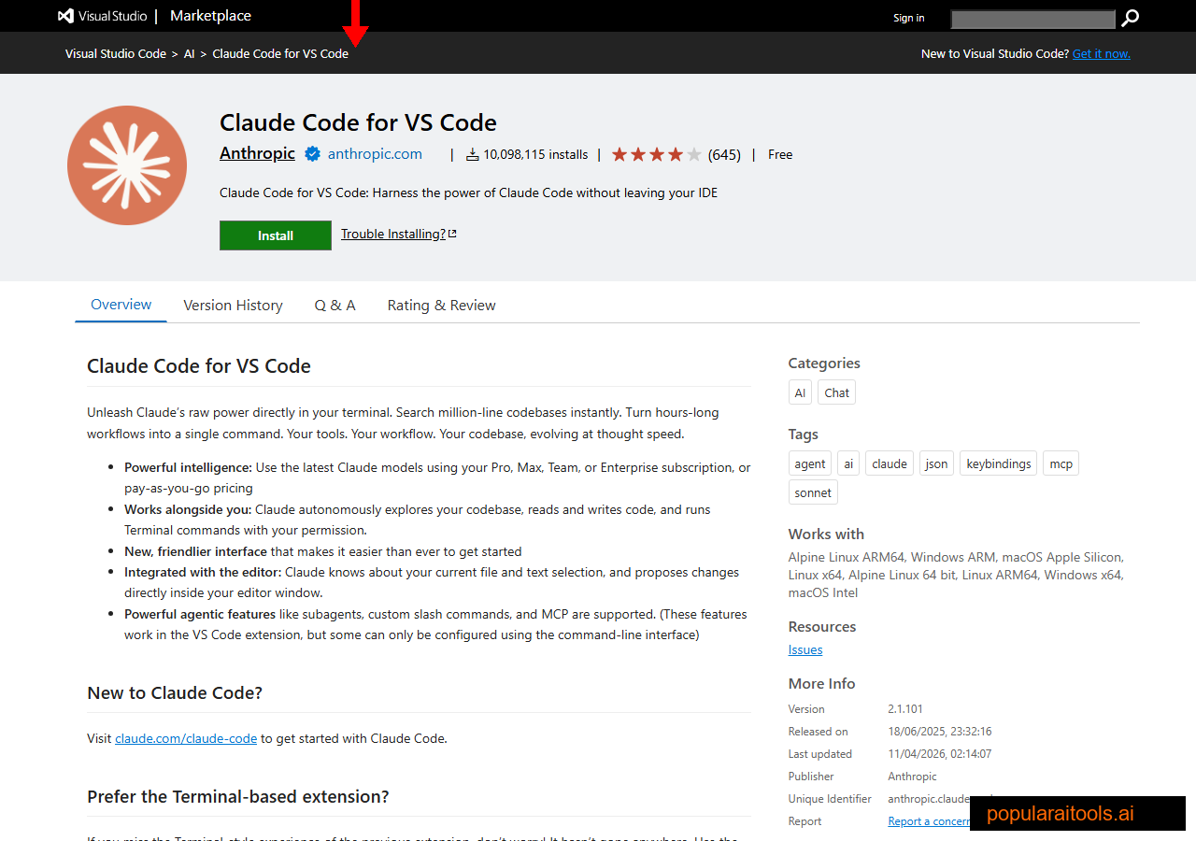Viewport: 1196px width, 841px height.
Task: Switch to the Version History tab
Action: [x=233, y=305]
